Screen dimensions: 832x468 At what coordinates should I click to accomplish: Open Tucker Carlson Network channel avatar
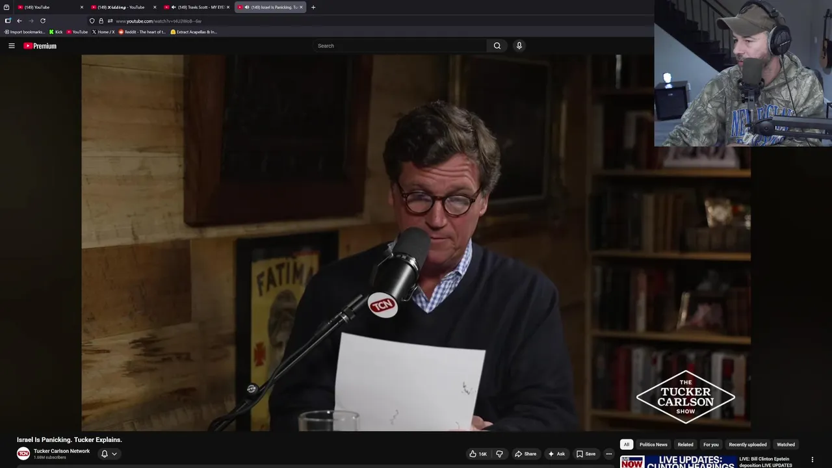[23, 454]
